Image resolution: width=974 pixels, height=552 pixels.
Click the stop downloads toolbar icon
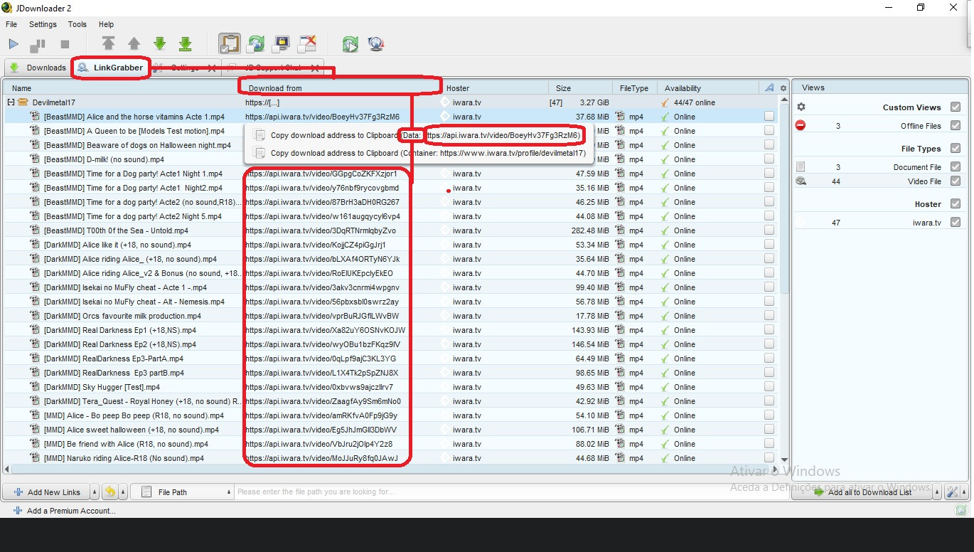pos(65,44)
